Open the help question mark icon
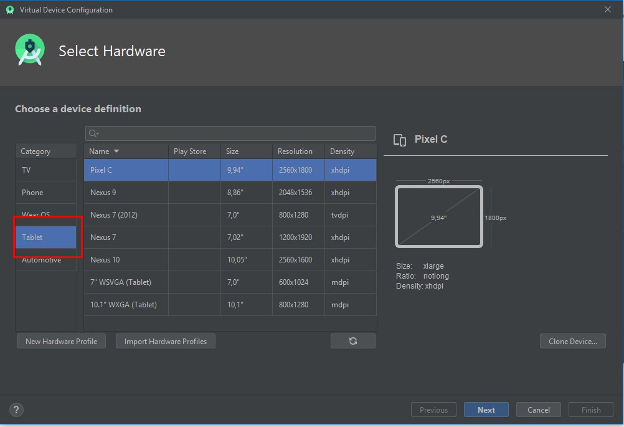This screenshot has height=427, width=624. pyautogui.click(x=16, y=410)
